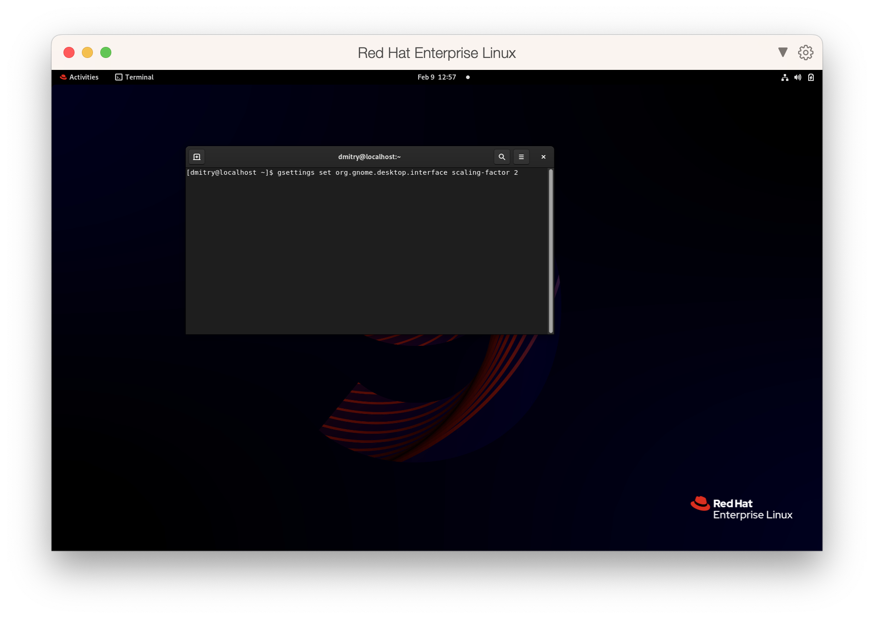Expand the triangle dropdown beside the gear
Image resolution: width=874 pixels, height=619 pixels.
pos(782,52)
